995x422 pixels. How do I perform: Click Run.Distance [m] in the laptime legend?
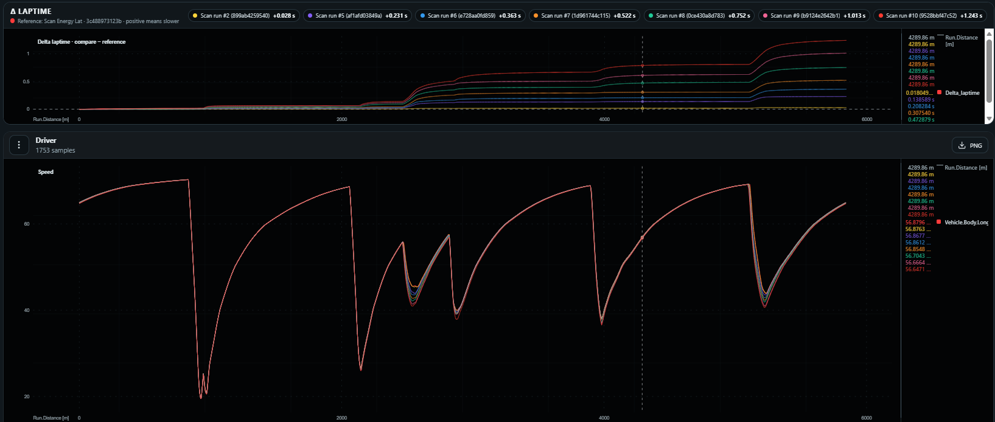tap(962, 41)
